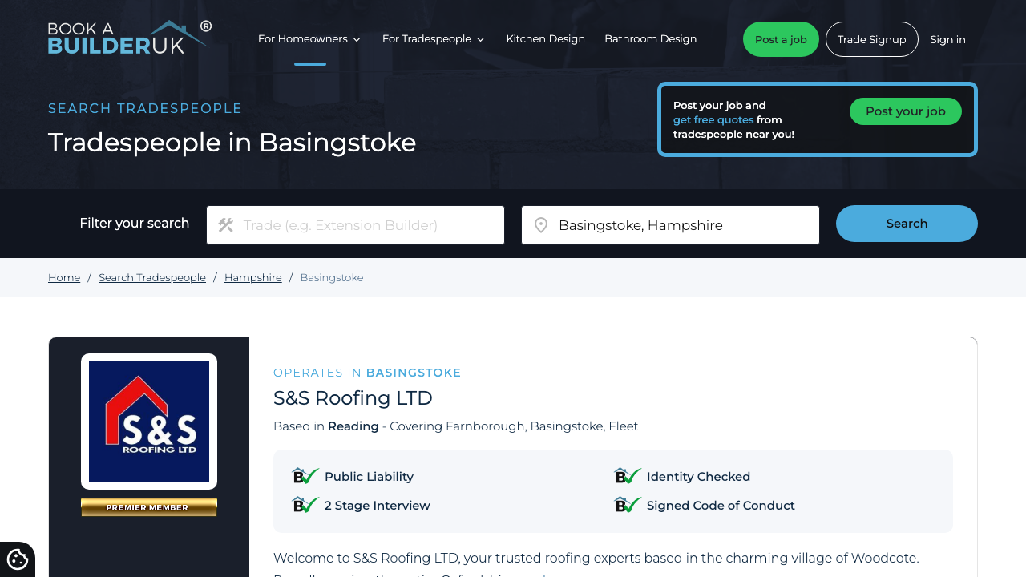Click the location pin icon
The height and width of the screenshot is (577, 1026).
tap(542, 225)
